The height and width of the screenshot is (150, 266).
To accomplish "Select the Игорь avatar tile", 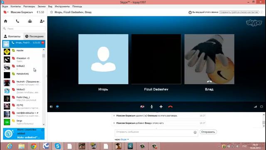I will click(103, 59).
